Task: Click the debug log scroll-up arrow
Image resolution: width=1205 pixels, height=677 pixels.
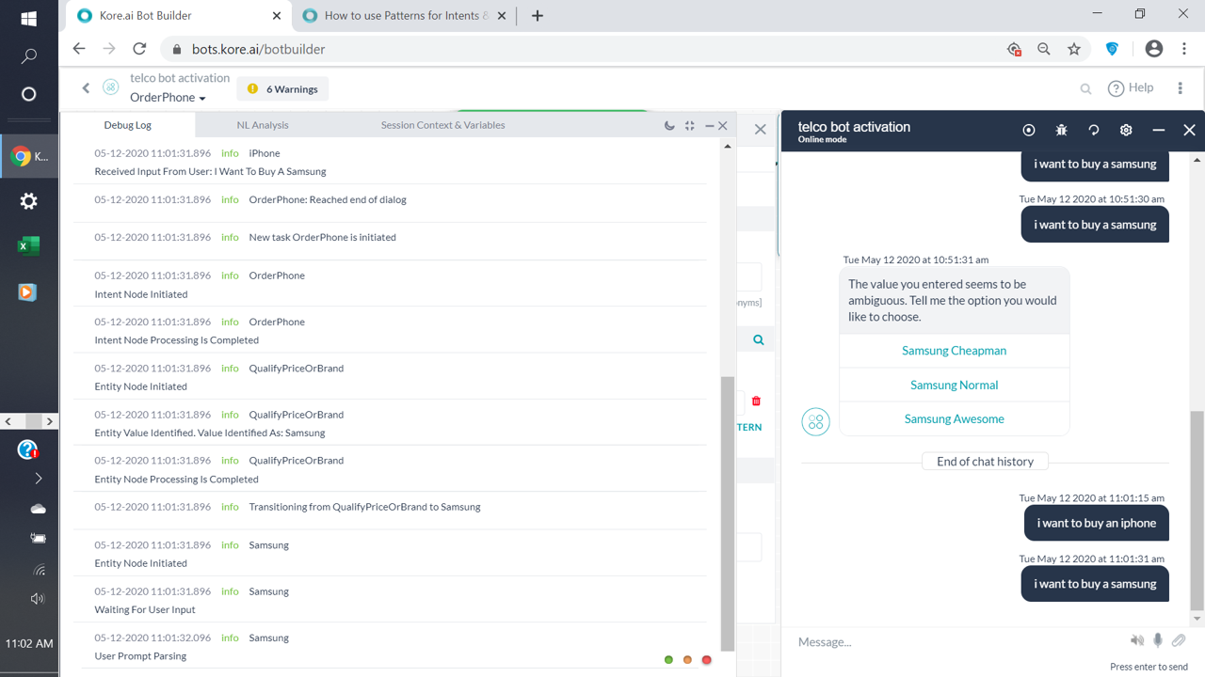Action: click(x=727, y=146)
